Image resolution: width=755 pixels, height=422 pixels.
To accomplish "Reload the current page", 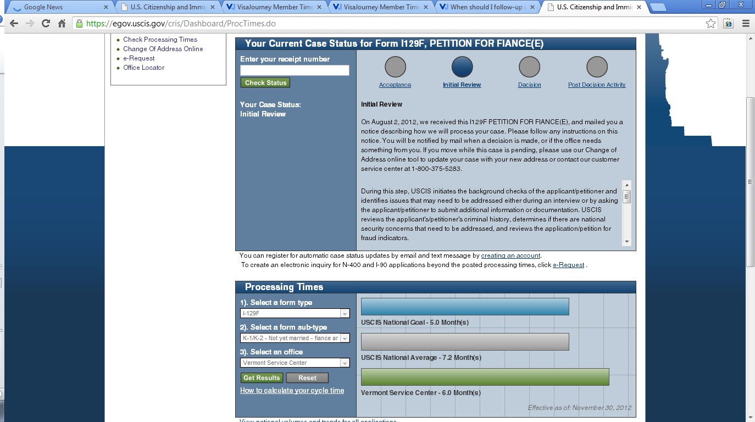I will coord(46,24).
